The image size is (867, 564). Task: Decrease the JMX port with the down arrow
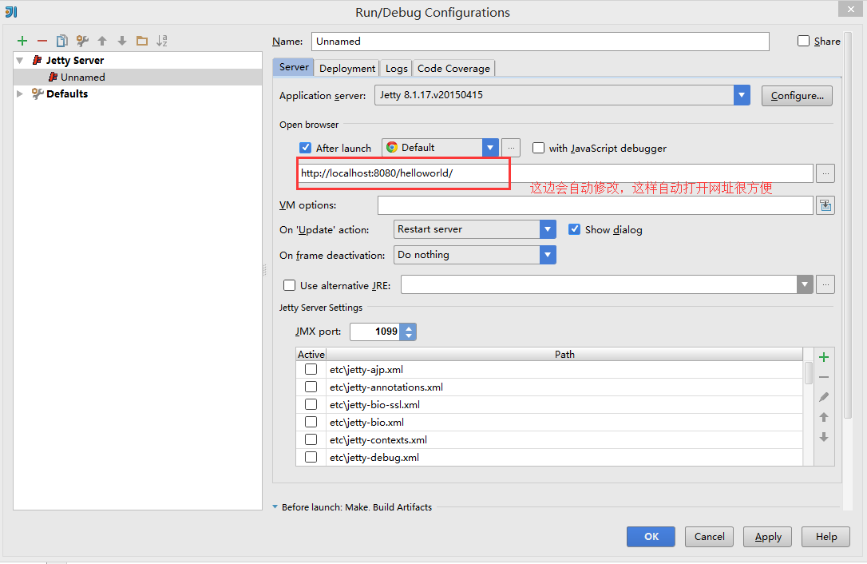pos(409,336)
